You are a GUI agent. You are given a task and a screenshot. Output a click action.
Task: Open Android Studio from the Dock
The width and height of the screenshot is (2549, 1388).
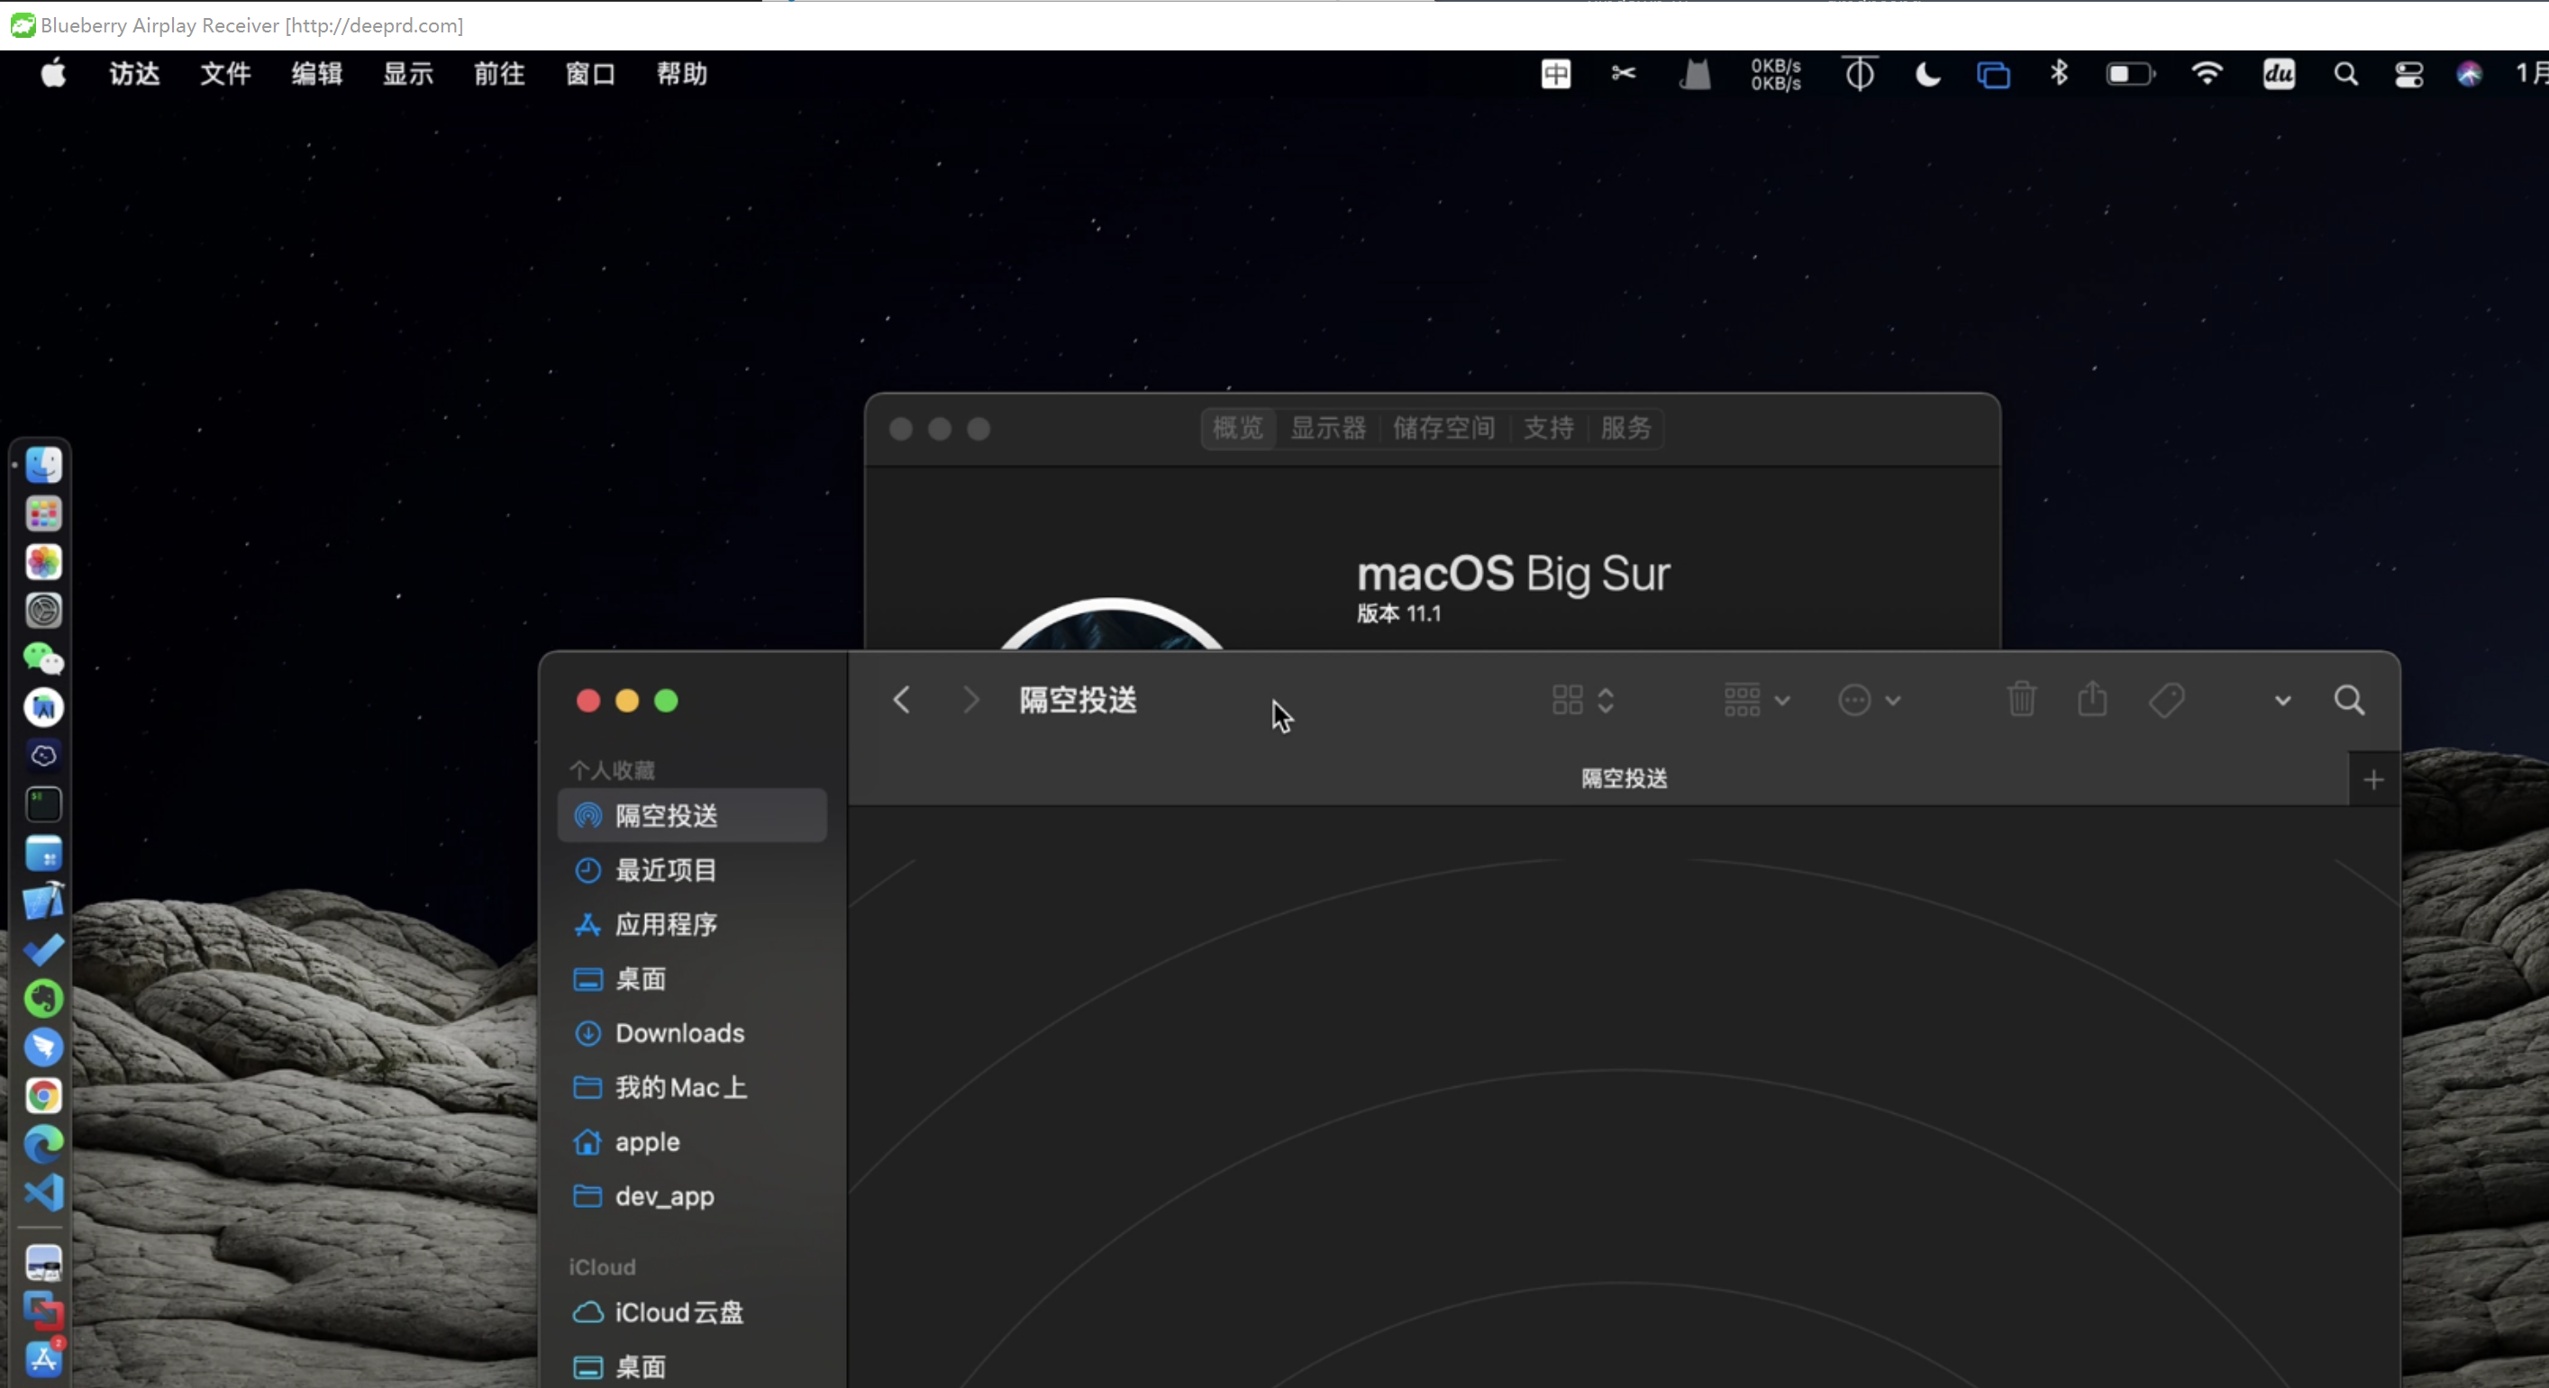pos(43,707)
